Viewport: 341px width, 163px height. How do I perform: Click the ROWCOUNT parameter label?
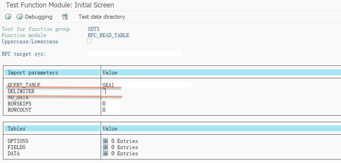coord(20,110)
